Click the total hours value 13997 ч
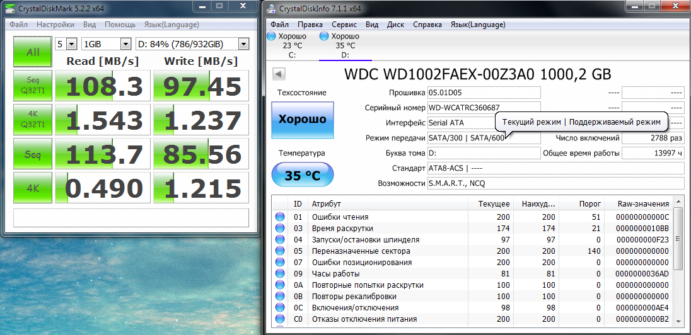 point(653,153)
